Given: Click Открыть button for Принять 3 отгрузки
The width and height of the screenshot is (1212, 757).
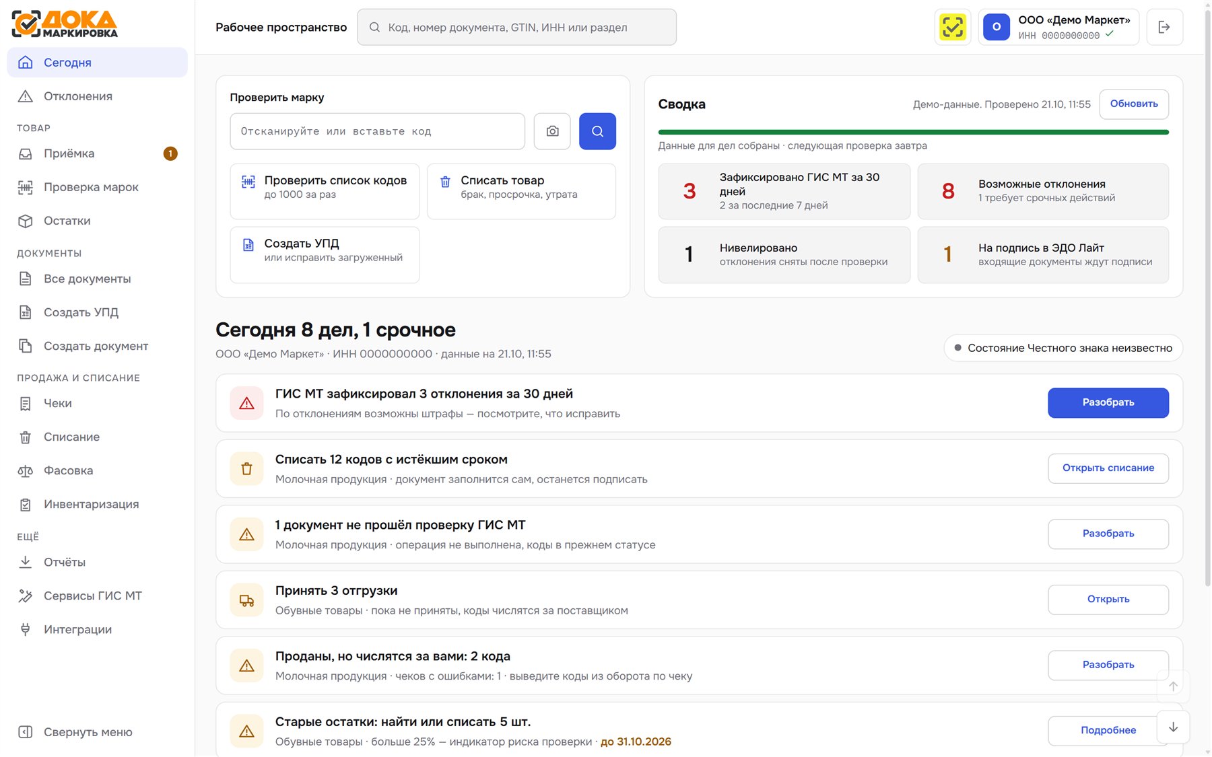Looking at the screenshot, I should tap(1108, 600).
